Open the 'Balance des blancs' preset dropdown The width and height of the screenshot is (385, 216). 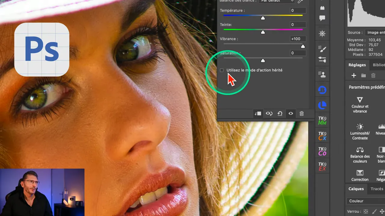point(277,1)
